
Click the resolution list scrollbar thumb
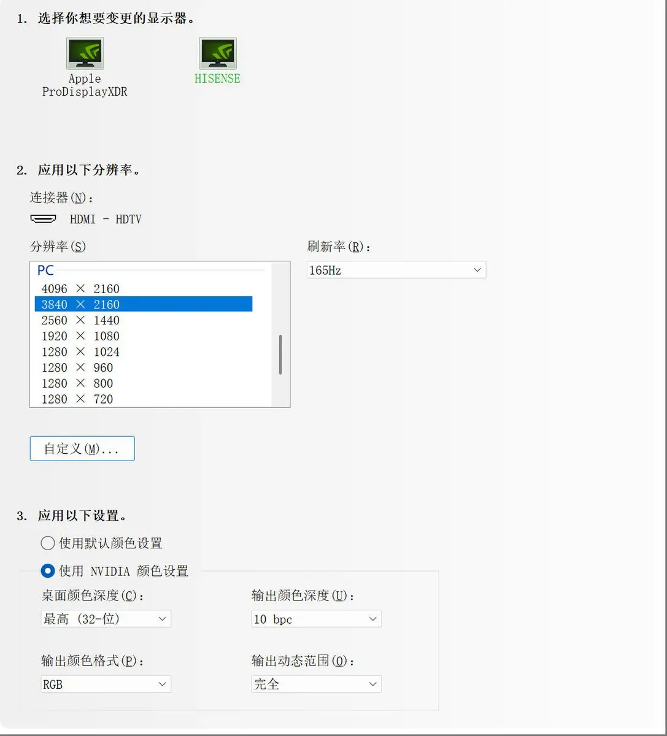(280, 355)
